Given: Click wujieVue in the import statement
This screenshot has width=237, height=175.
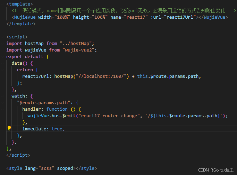Looking at the screenshot, I should (x=35, y=50).
